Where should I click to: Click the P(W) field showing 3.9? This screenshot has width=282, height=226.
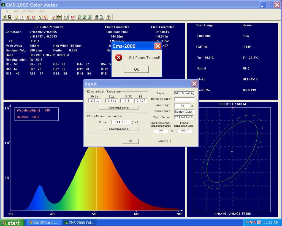click(127, 100)
